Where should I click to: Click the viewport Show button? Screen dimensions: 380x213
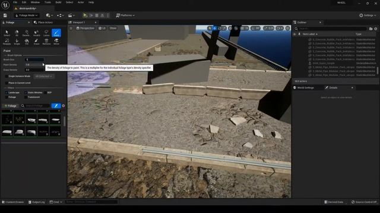tap(113, 28)
